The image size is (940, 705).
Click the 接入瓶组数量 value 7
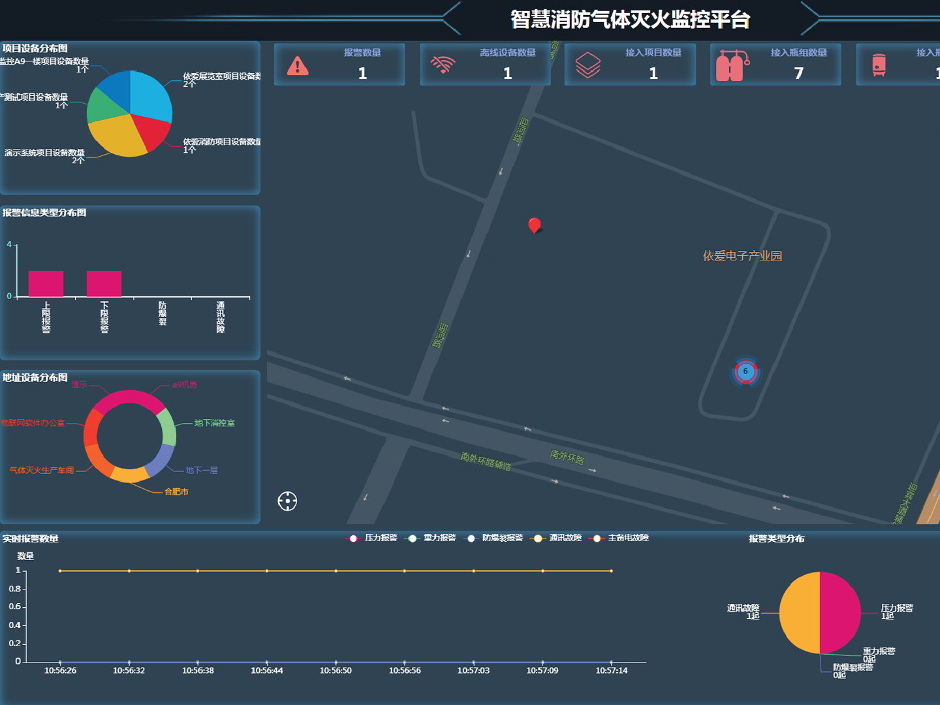tap(799, 74)
